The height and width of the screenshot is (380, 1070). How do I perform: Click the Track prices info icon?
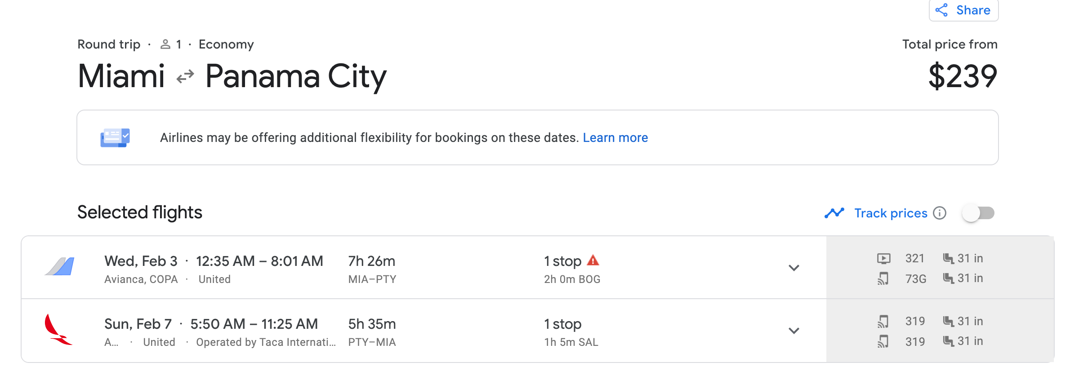(x=940, y=213)
